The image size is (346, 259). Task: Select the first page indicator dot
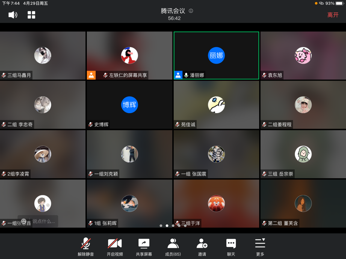click(161, 226)
